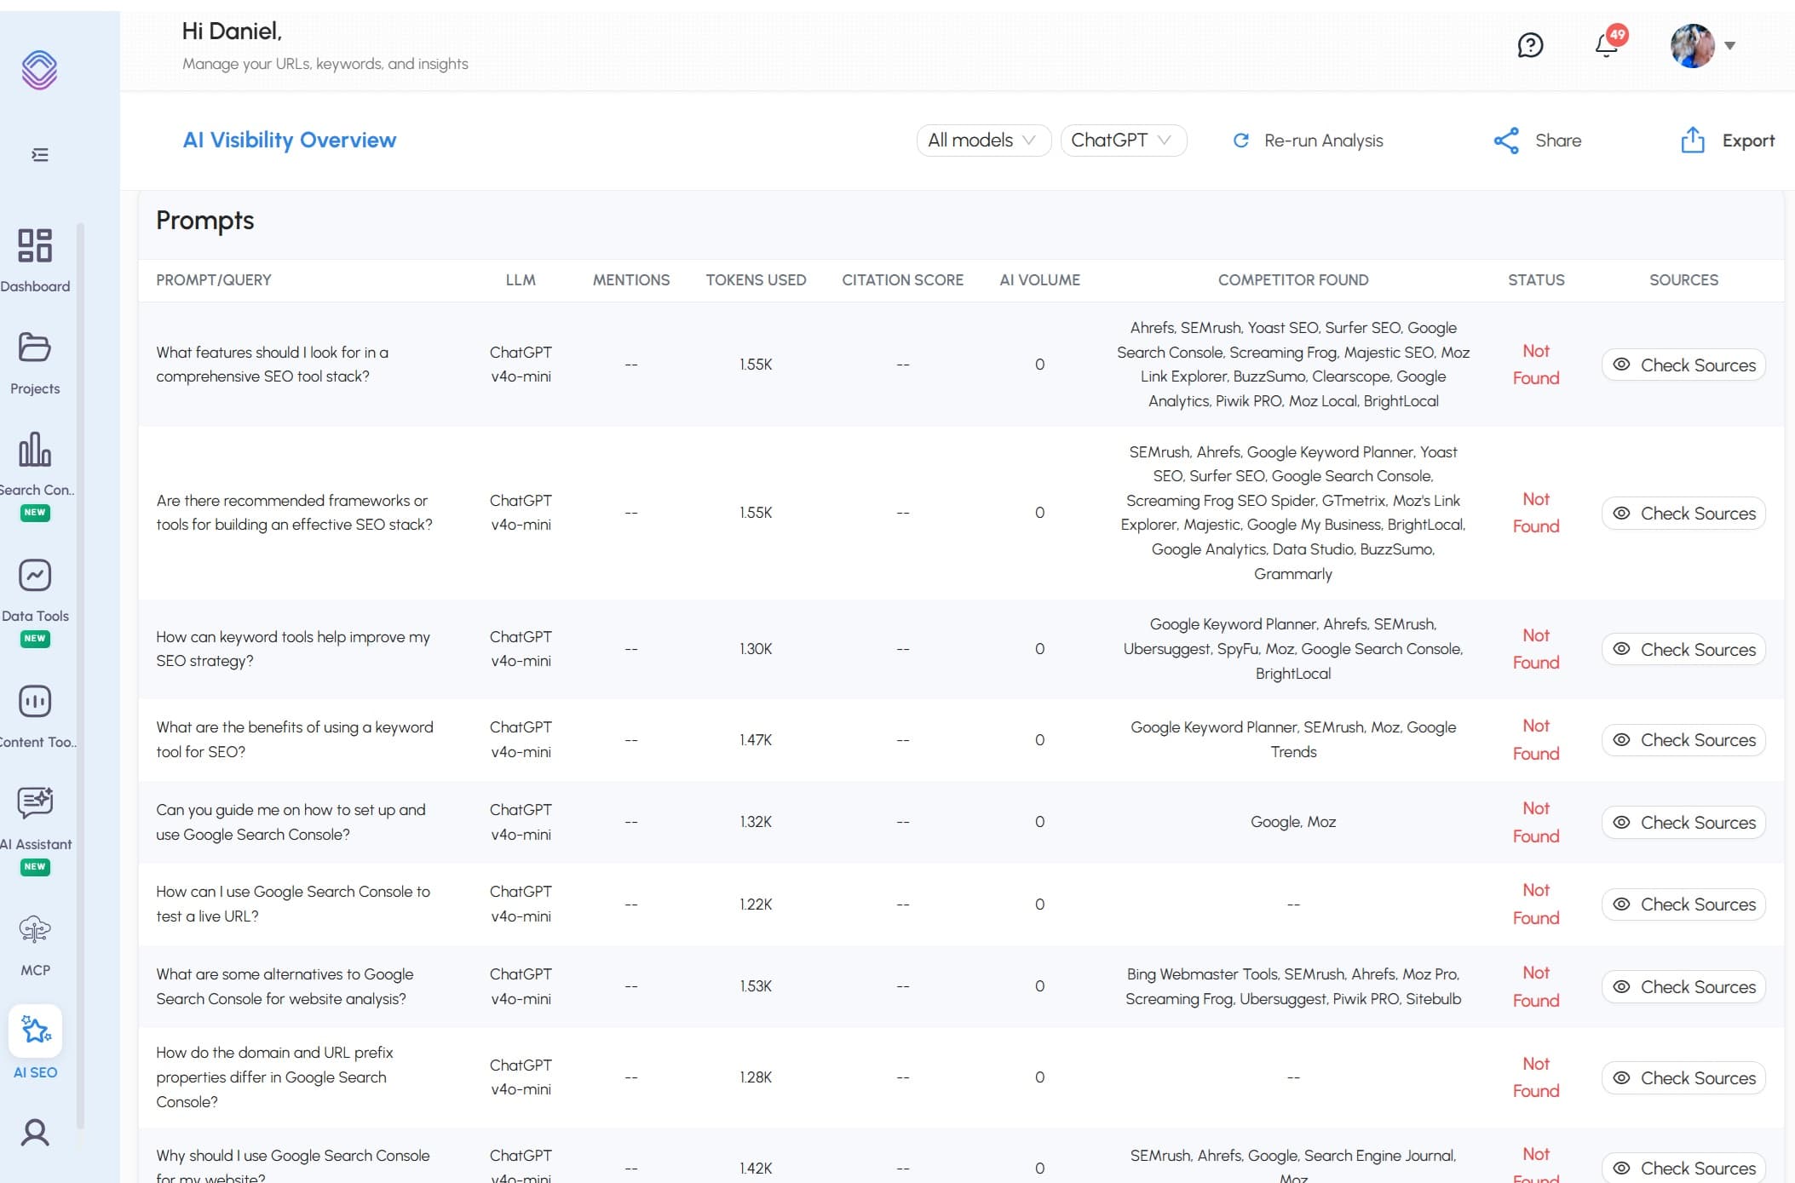The width and height of the screenshot is (1795, 1183).
Task: Open the Data Tools icon
Action: pyautogui.click(x=35, y=576)
